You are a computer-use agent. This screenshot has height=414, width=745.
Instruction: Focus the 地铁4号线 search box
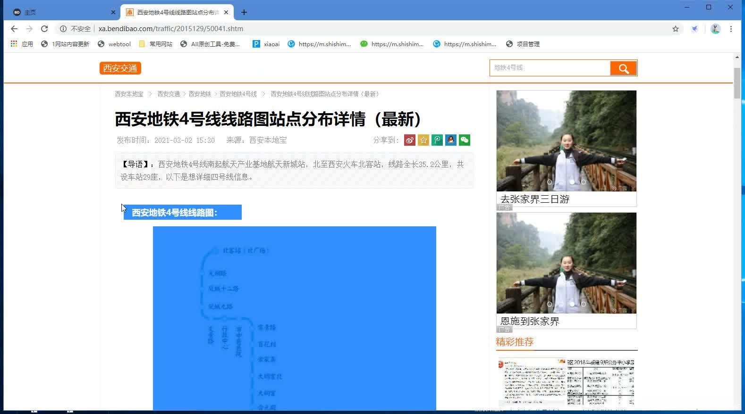click(x=550, y=68)
